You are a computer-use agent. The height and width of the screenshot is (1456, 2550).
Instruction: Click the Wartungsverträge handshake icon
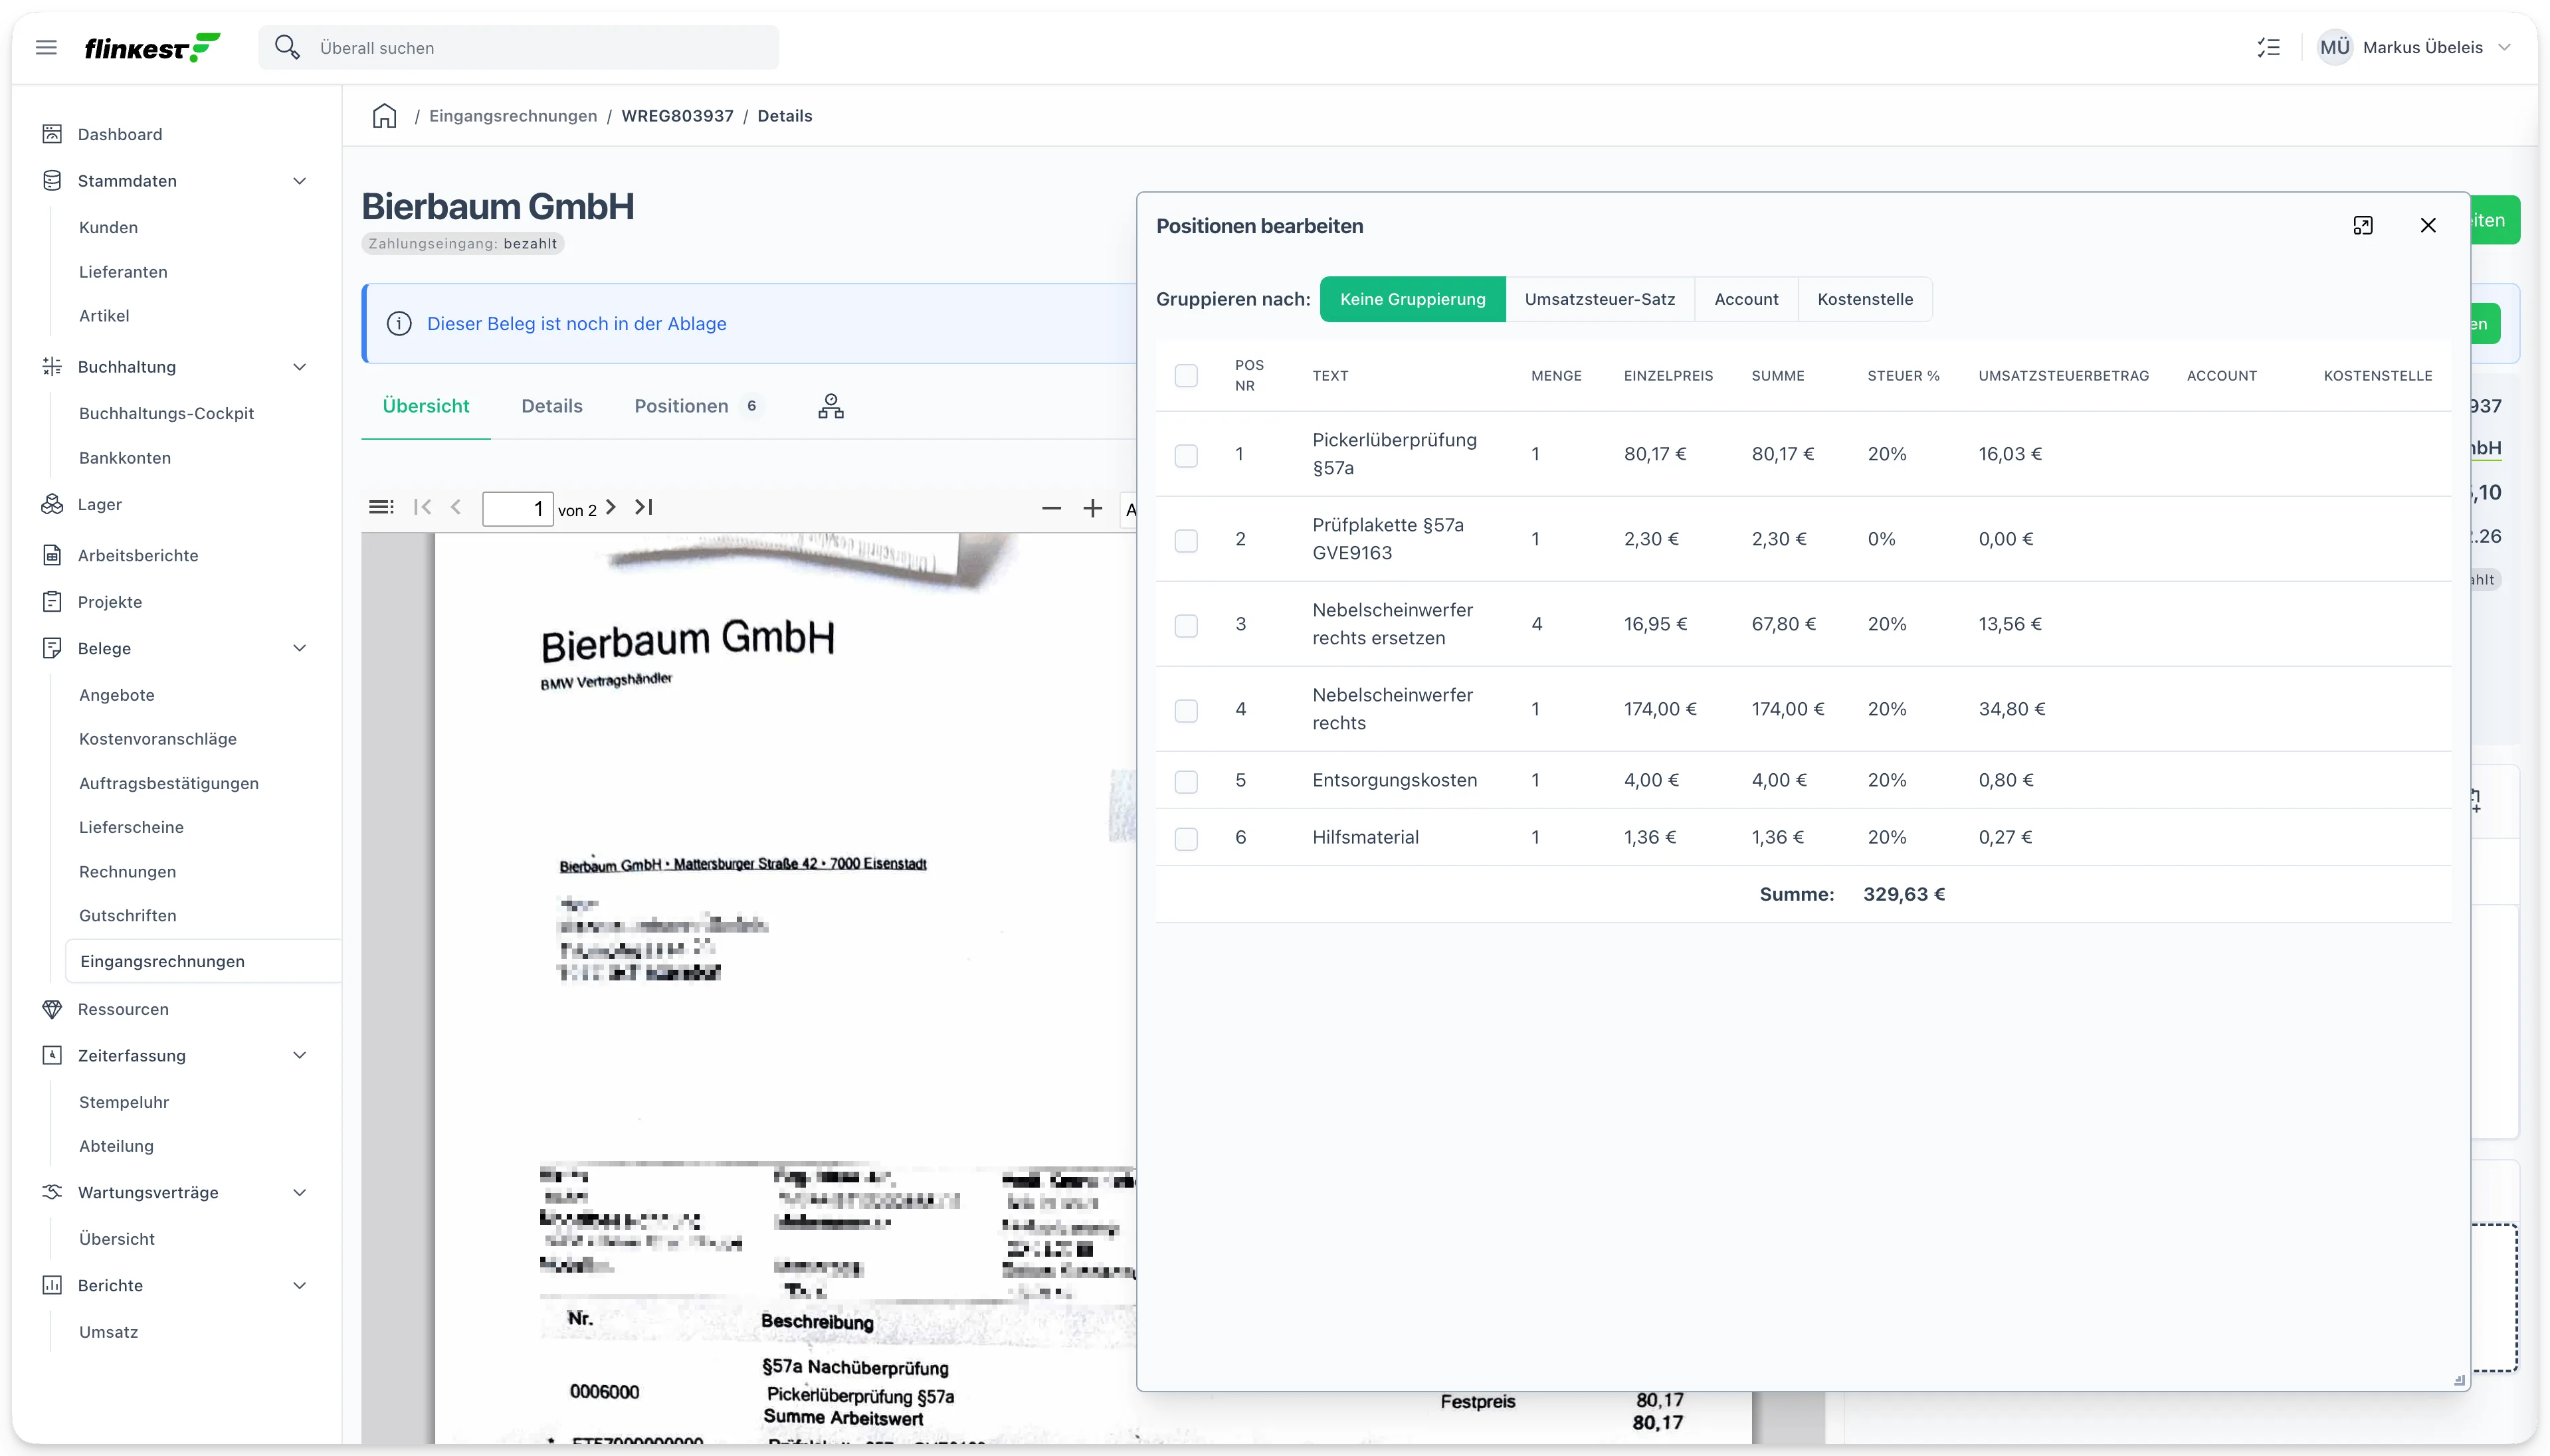click(x=52, y=1192)
